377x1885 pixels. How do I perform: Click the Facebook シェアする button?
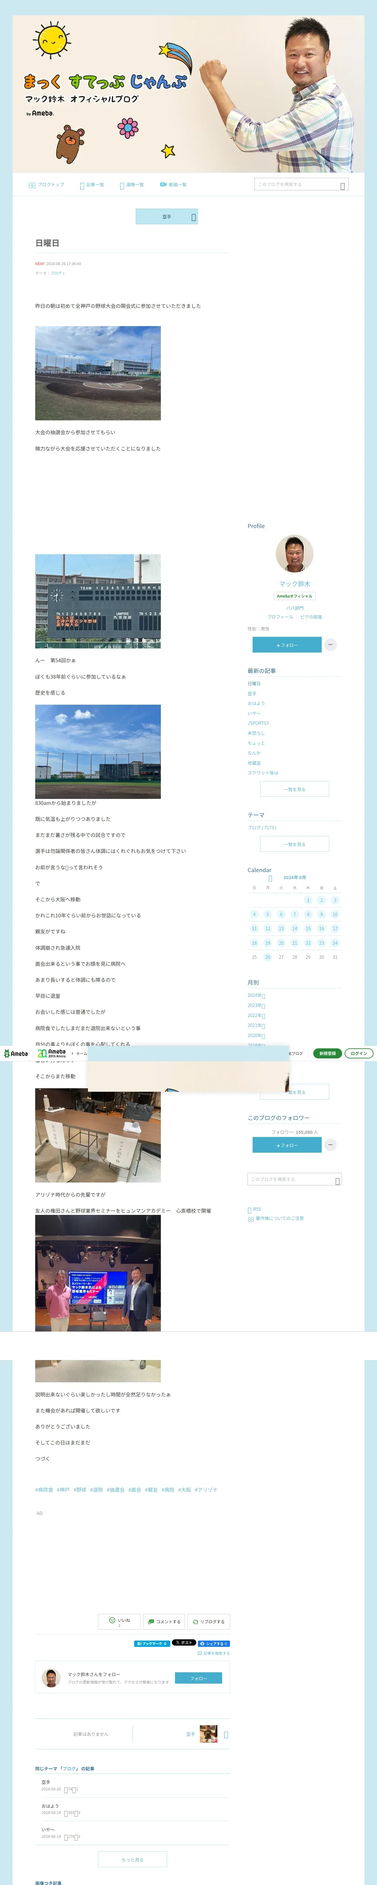tap(214, 1643)
